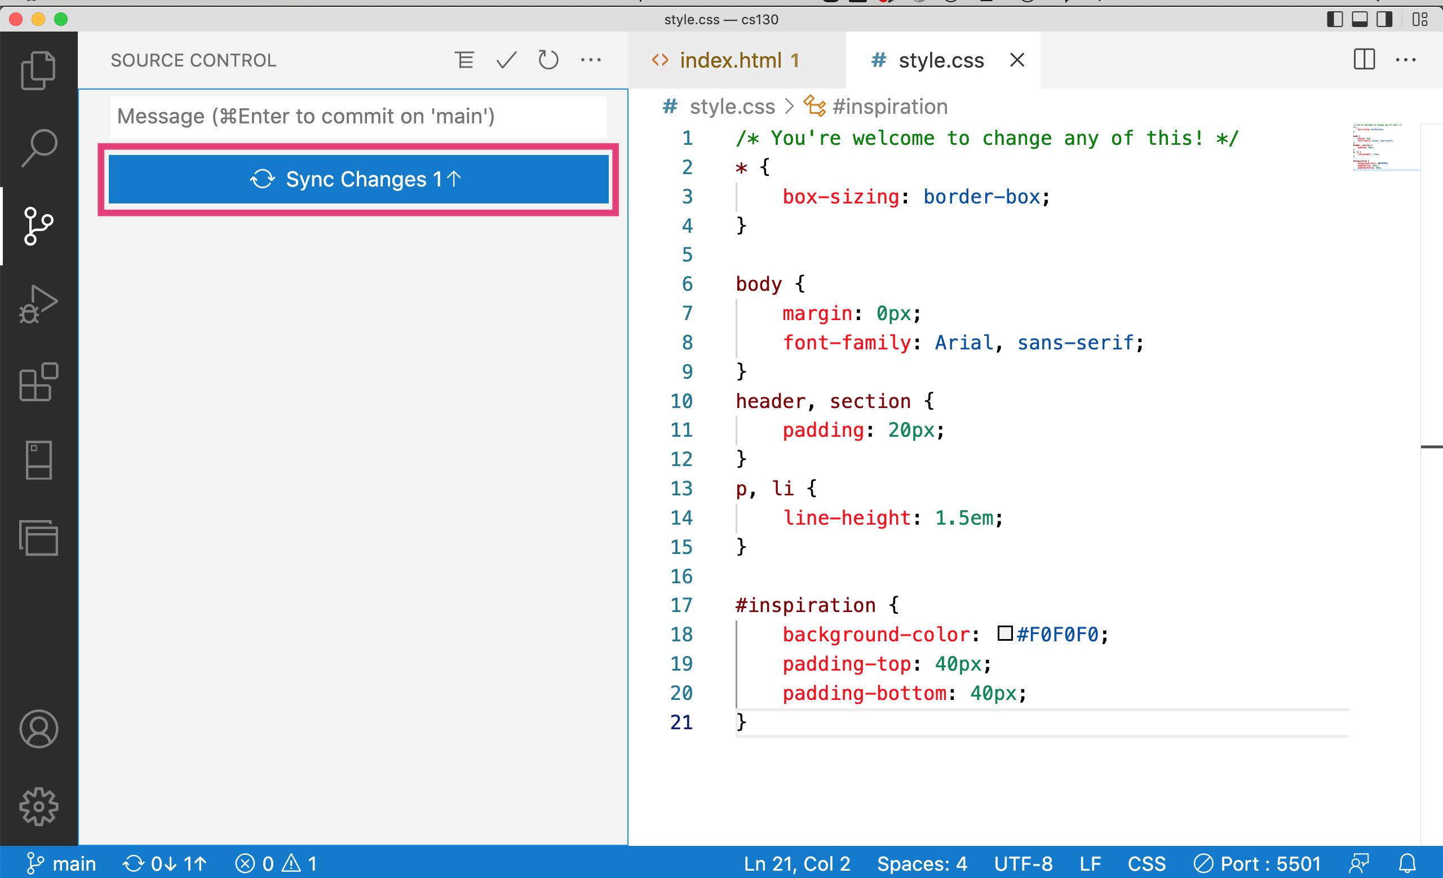Open Source Control more actions menu
The height and width of the screenshot is (878, 1443).
pyautogui.click(x=591, y=60)
